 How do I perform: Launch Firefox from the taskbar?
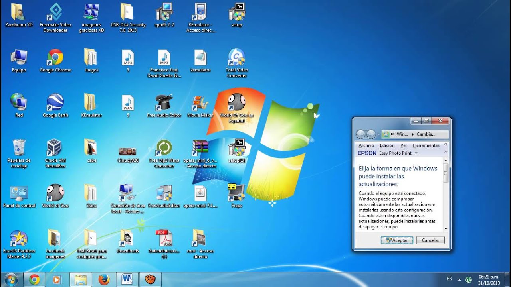coord(104,280)
